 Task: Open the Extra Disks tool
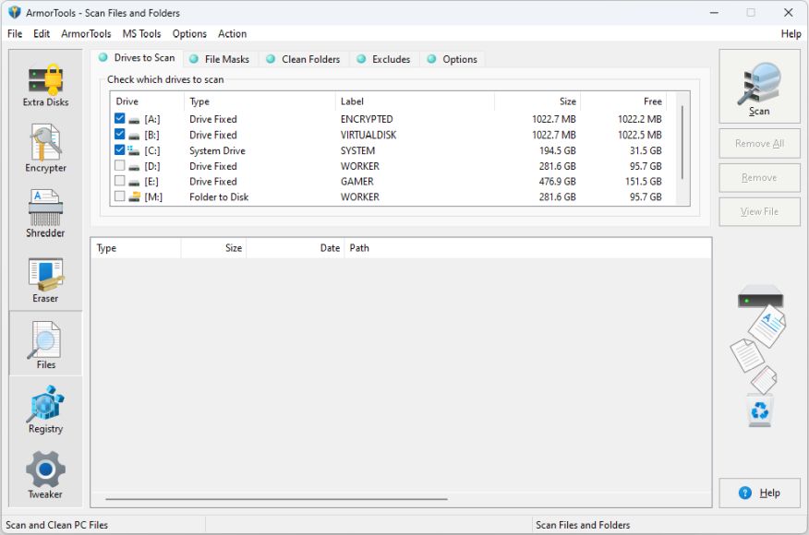(x=45, y=84)
